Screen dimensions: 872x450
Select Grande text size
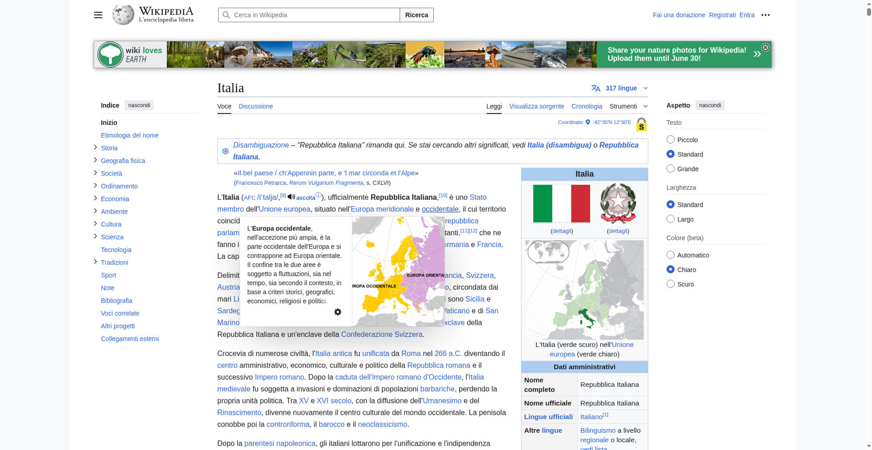coord(671,169)
